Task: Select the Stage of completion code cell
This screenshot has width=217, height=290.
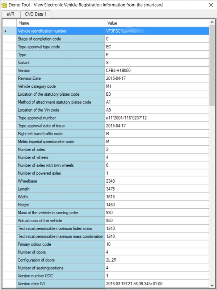Action: [61, 39]
